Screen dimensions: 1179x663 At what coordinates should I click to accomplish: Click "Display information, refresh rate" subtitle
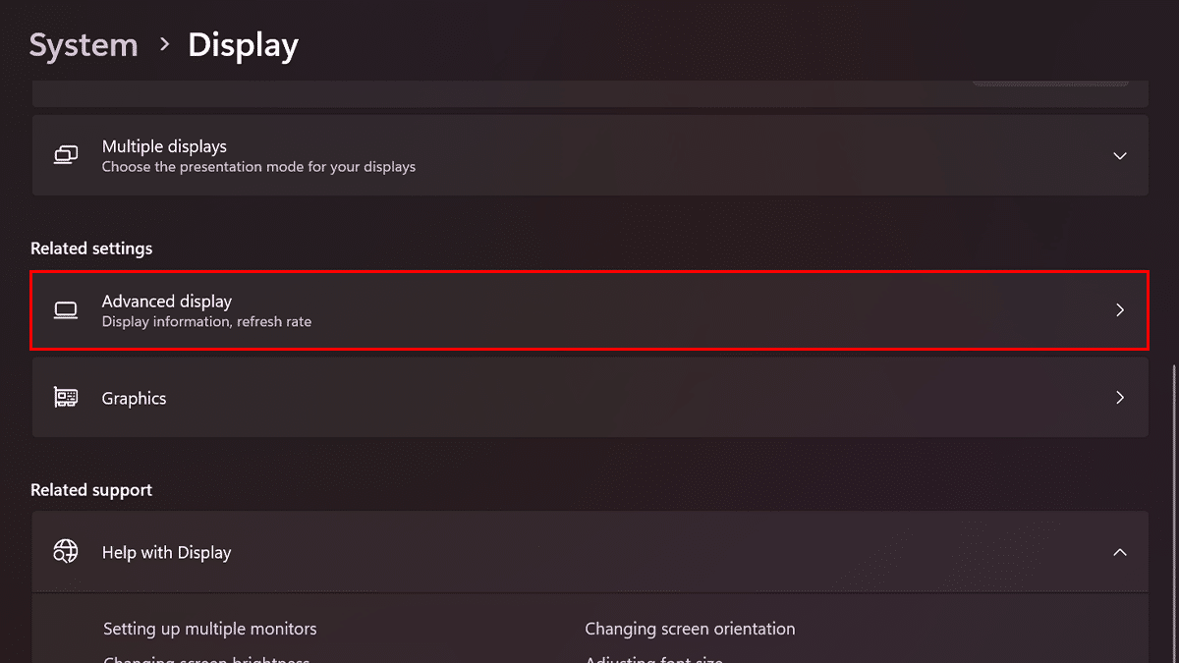206,321
